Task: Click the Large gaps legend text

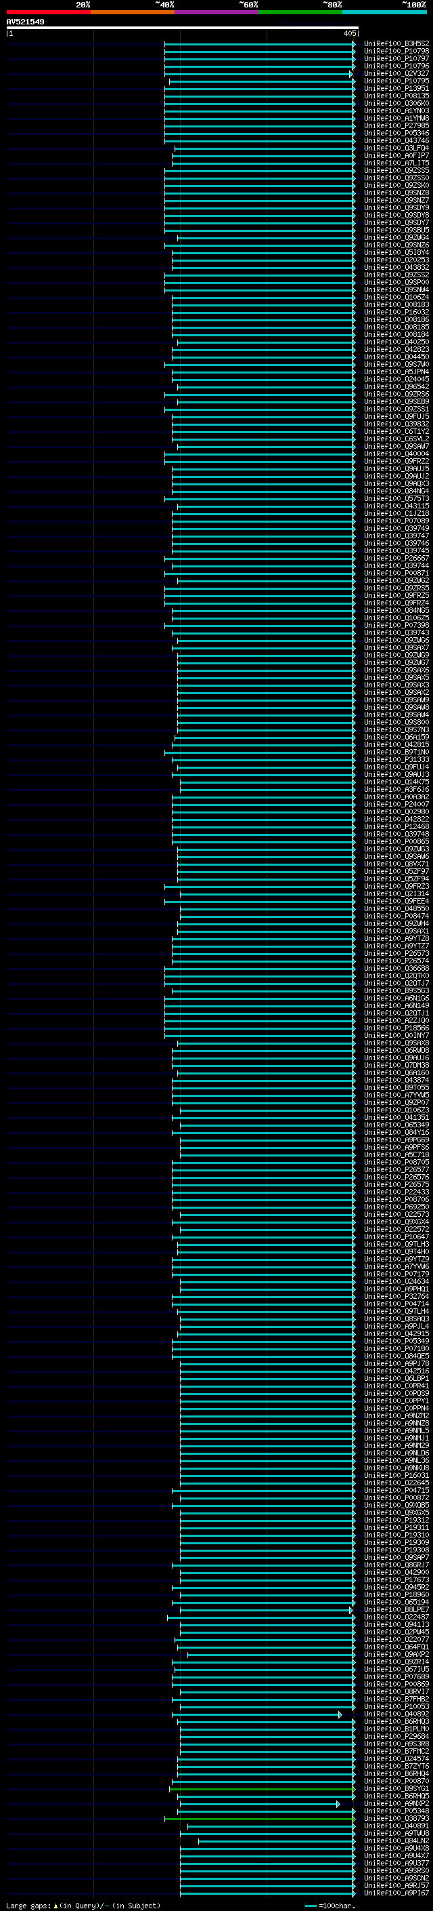Action: click(83, 1905)
